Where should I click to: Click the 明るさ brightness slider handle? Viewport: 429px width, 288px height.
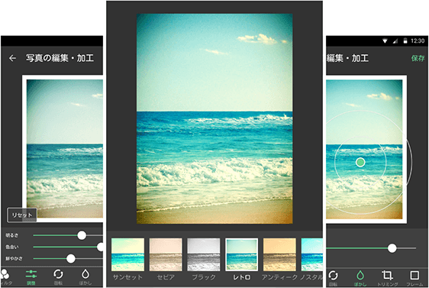click(82, 235)
